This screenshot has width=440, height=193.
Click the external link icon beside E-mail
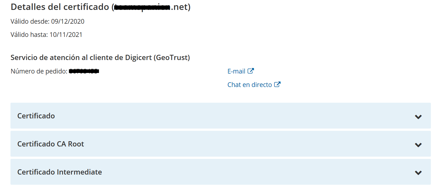[x=251, y=71]
